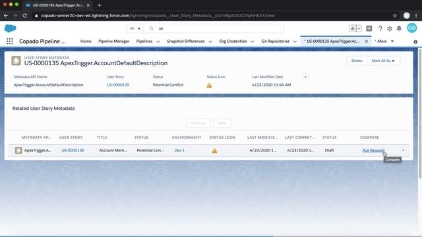Expand the Snapshot Differences dropdown
Screen dimensions: 422x237
(x=210, y=41)
